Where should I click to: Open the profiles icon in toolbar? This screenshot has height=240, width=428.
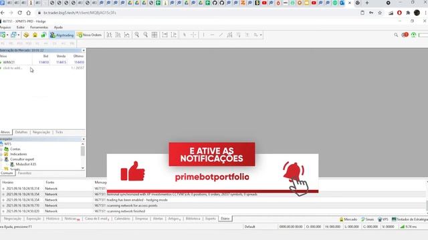tap(13, 35)
